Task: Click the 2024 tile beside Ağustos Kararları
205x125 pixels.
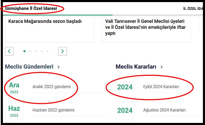Action: point(125,110)
